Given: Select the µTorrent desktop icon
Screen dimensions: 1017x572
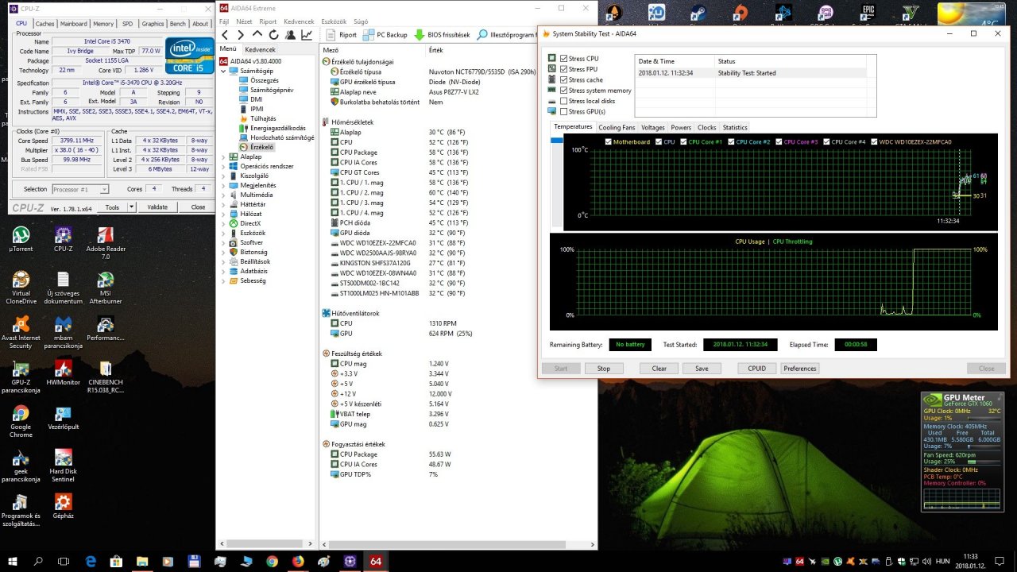Looking at the screenshot, I should [x=21, y=240].
